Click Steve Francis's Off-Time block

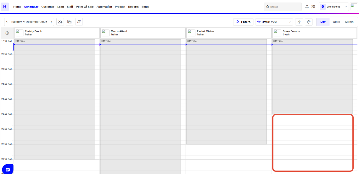(x=312, y=76)
